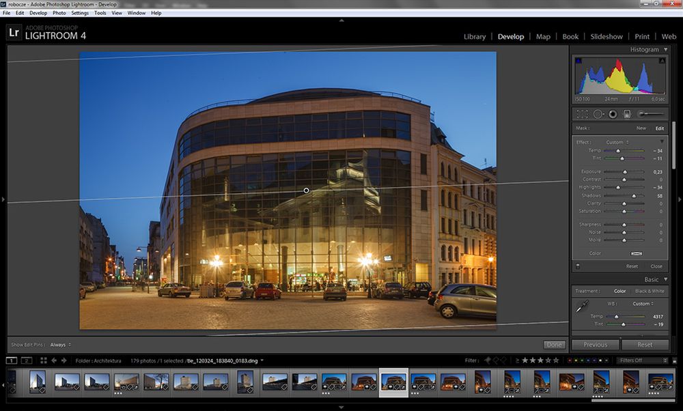Select the Crop Overlay tool
683x411 pixels.
pos(583,114)
